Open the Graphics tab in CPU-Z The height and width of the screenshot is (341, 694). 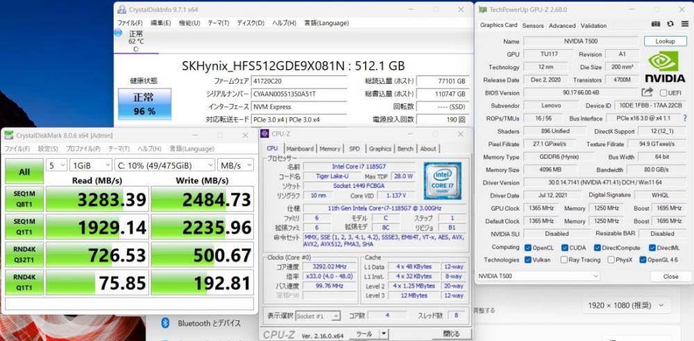point(380,148)
